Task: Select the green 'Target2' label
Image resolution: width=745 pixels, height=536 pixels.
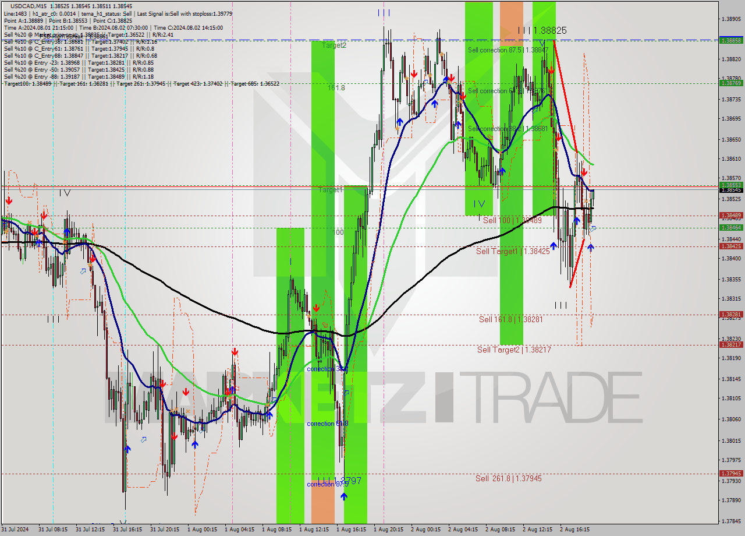Action: click(x=334, y=45)
